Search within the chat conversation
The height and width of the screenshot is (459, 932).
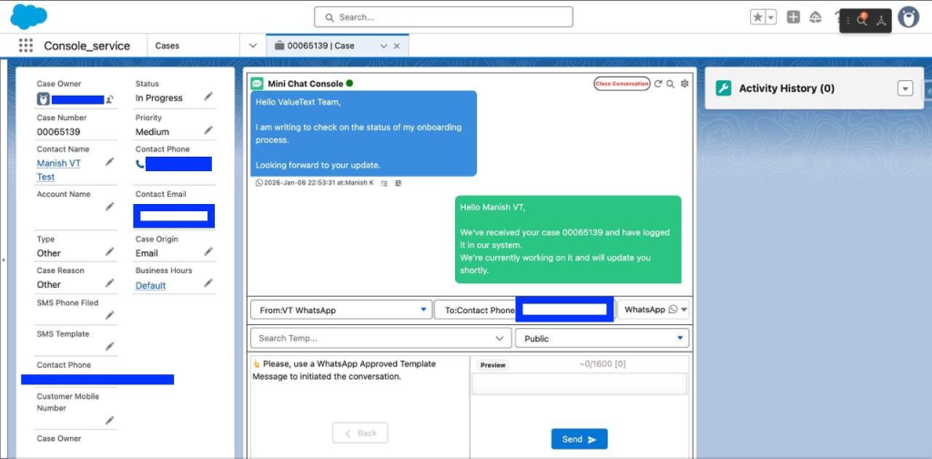coord(671,84)
